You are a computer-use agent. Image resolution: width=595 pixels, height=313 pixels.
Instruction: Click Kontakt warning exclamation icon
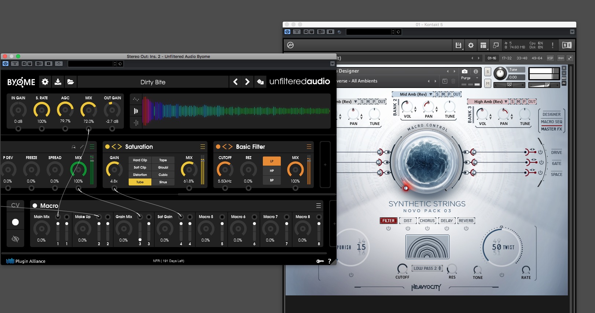(552, 45)
